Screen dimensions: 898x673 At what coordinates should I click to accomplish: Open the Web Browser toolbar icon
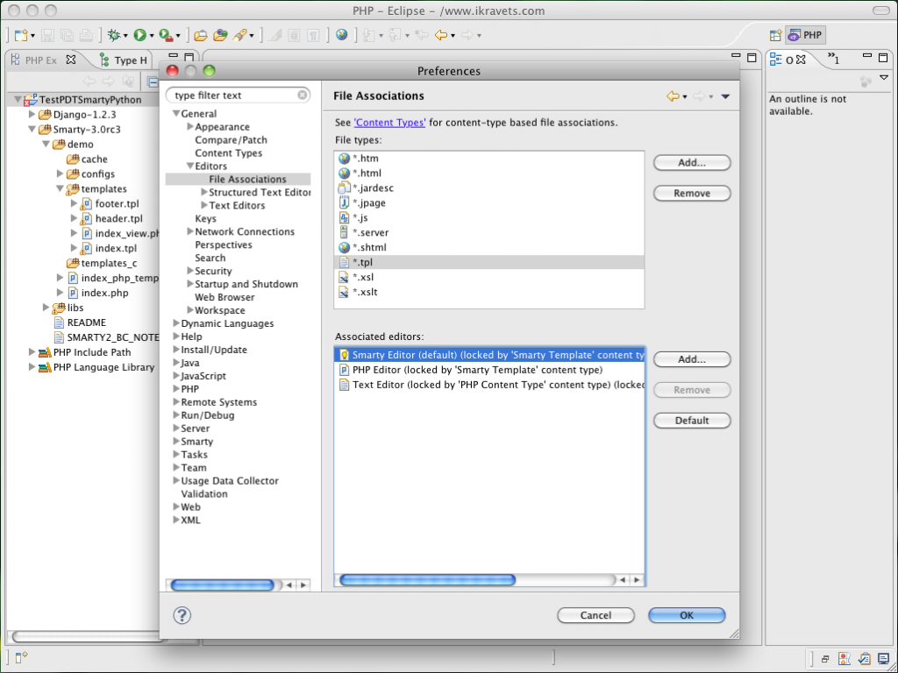pyautogui.click(x=341, y=35)
